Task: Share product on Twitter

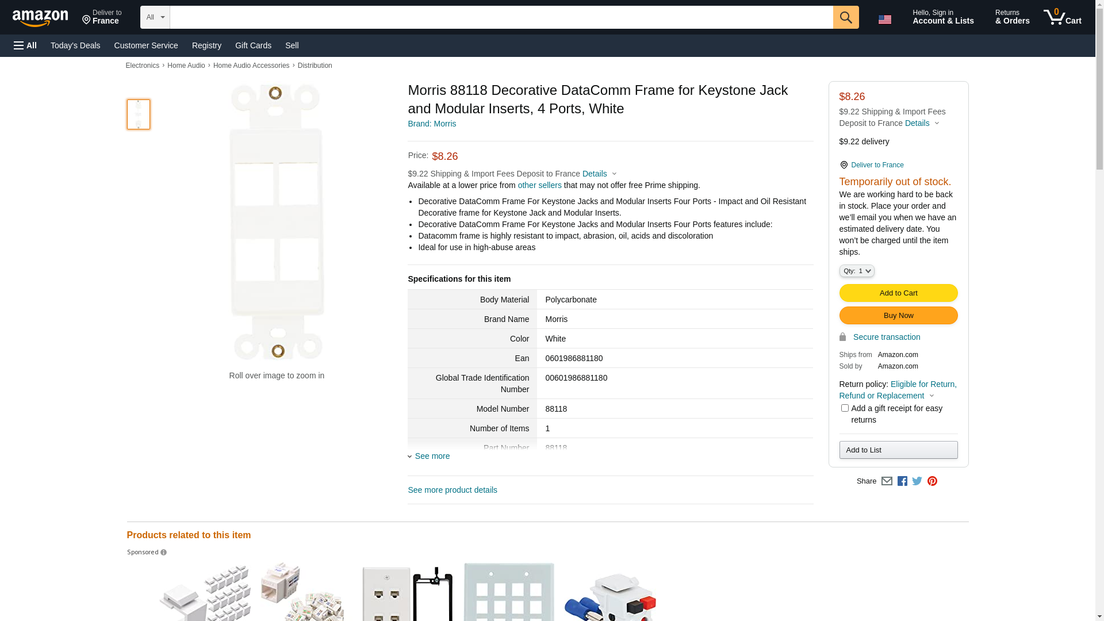Action: click(x=917, y=481)
